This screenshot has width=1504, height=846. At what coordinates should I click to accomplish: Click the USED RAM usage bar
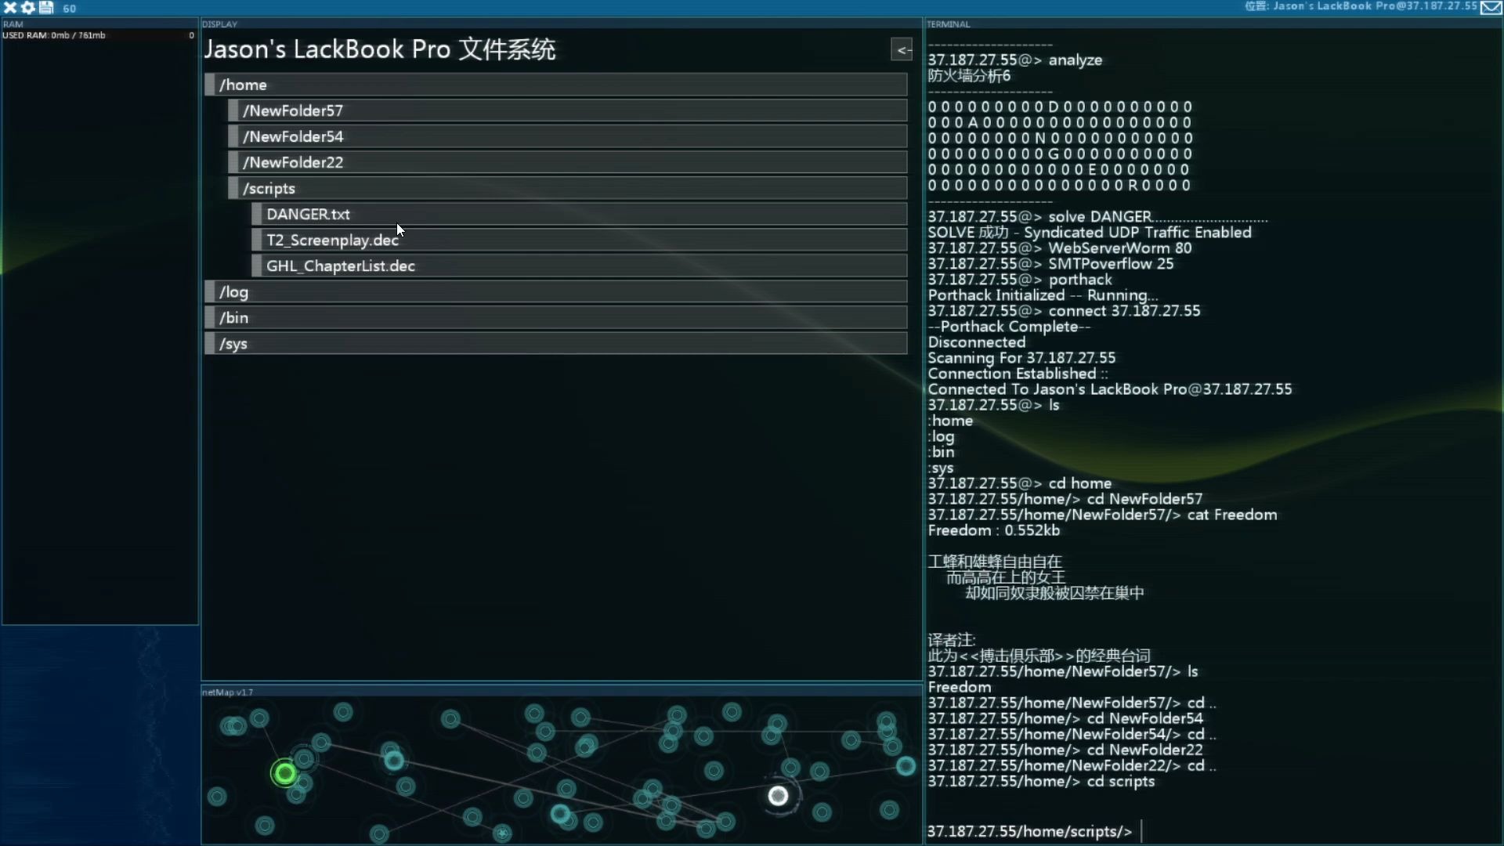point(99,35)
